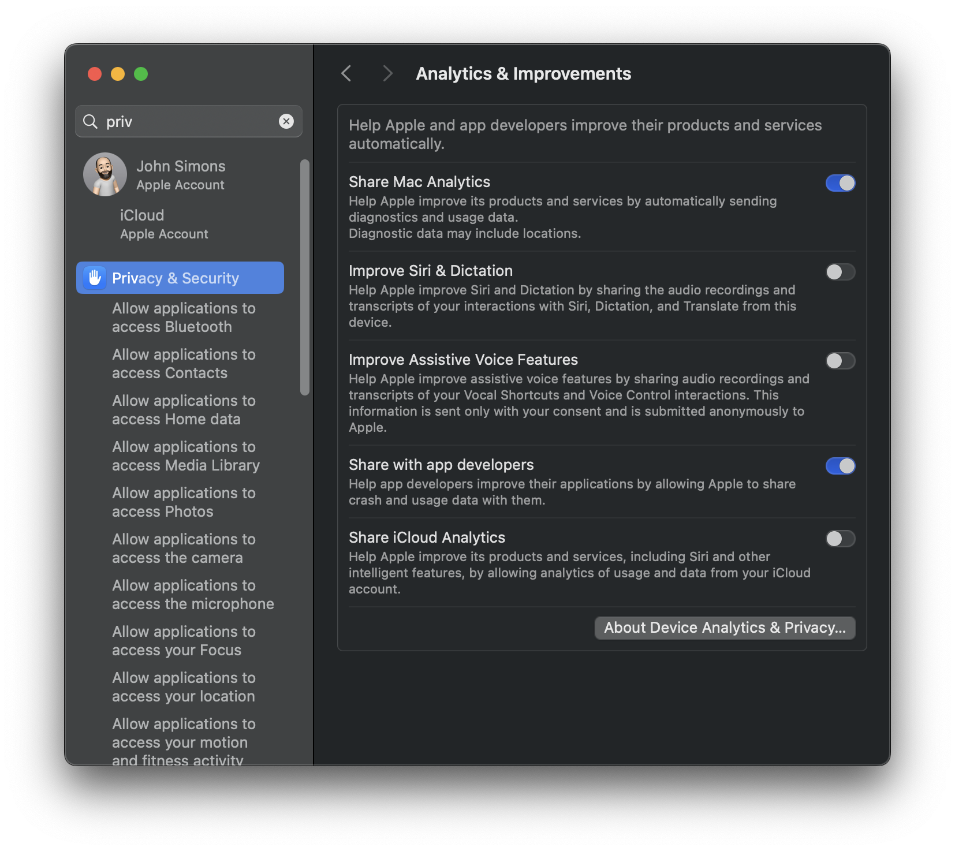The height and width of the screenshot is (851, 955).
Task: Go forward with the right chevron
Action: point(387,73)
